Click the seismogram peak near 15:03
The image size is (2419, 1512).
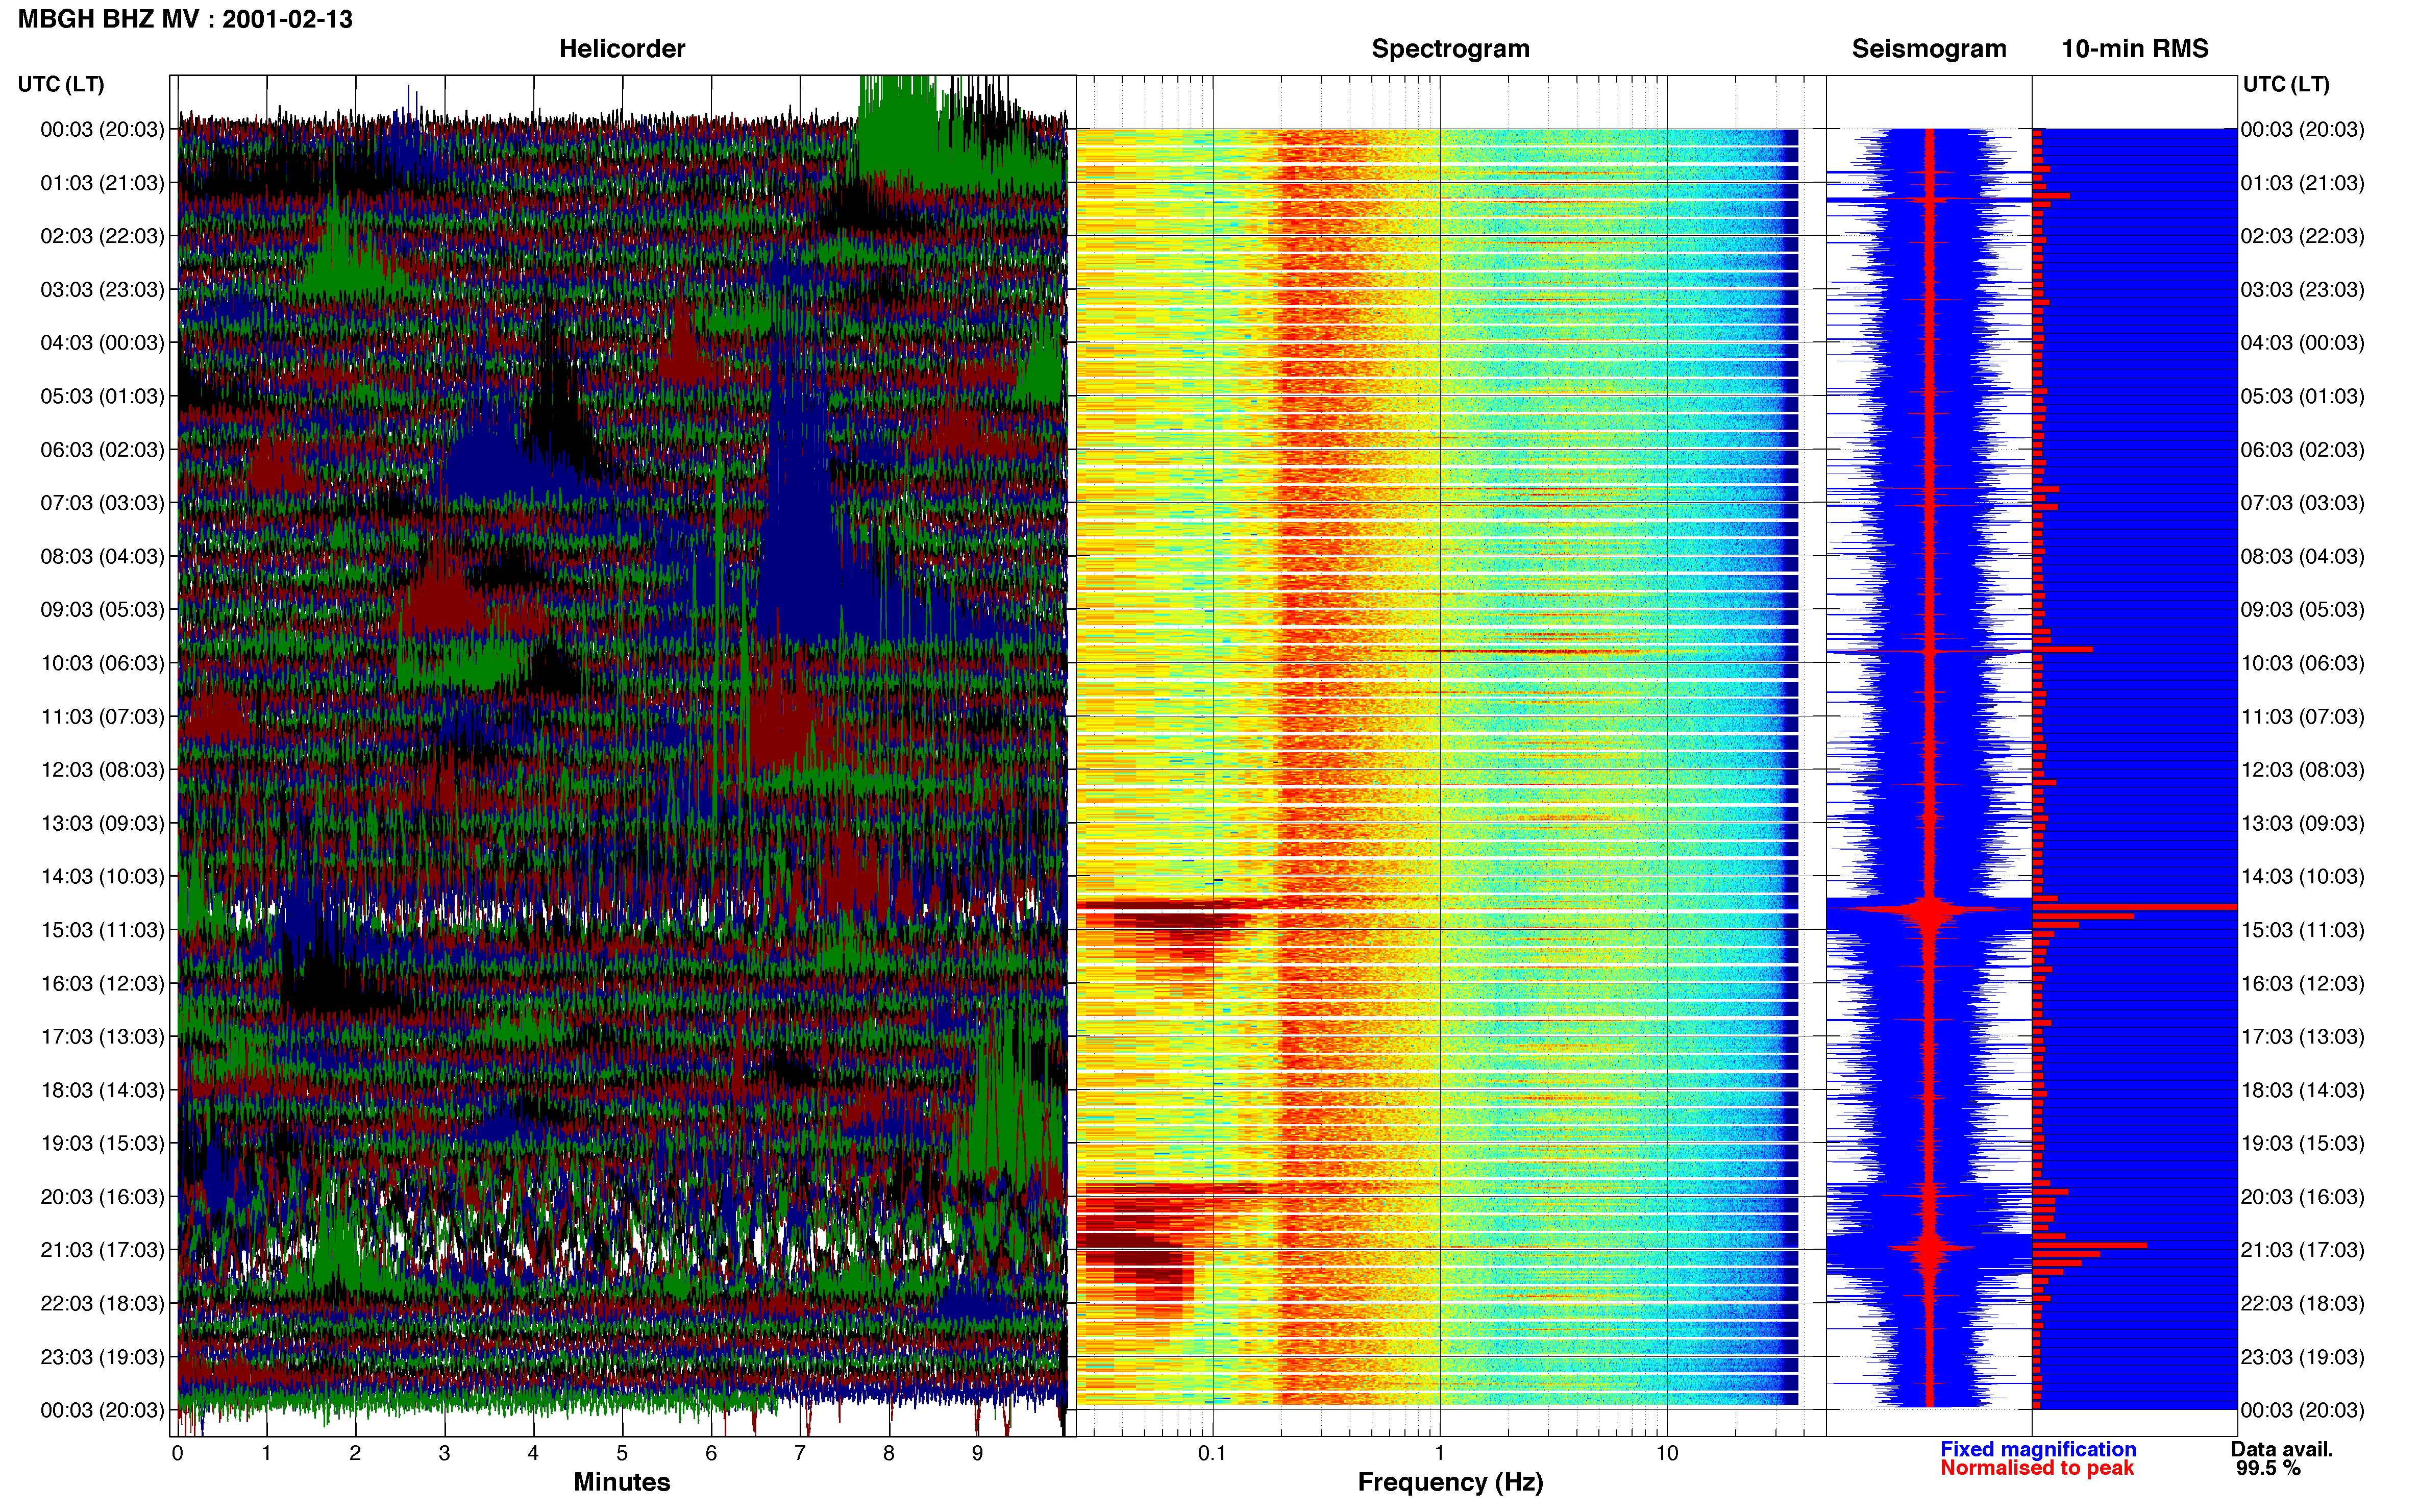1930,909
